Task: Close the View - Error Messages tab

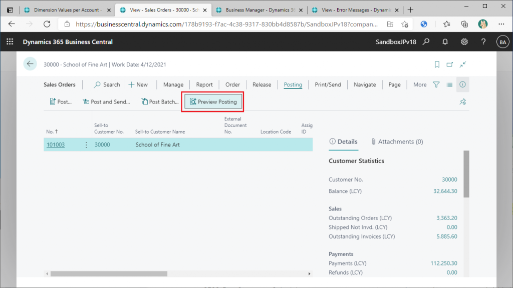Action: tap(397, 10)
